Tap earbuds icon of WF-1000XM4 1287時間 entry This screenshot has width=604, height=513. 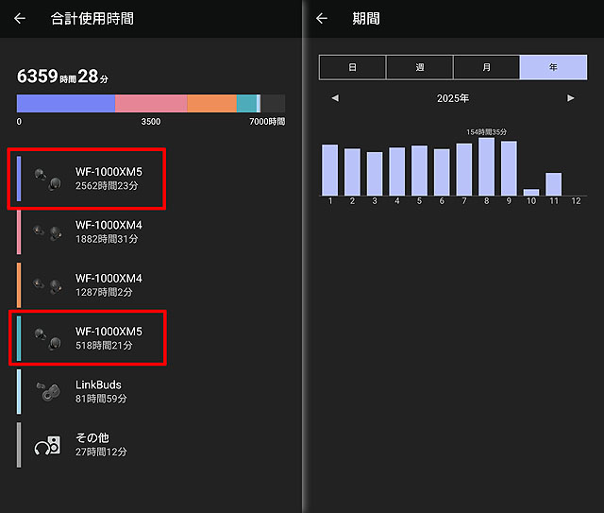click(46, 284)
